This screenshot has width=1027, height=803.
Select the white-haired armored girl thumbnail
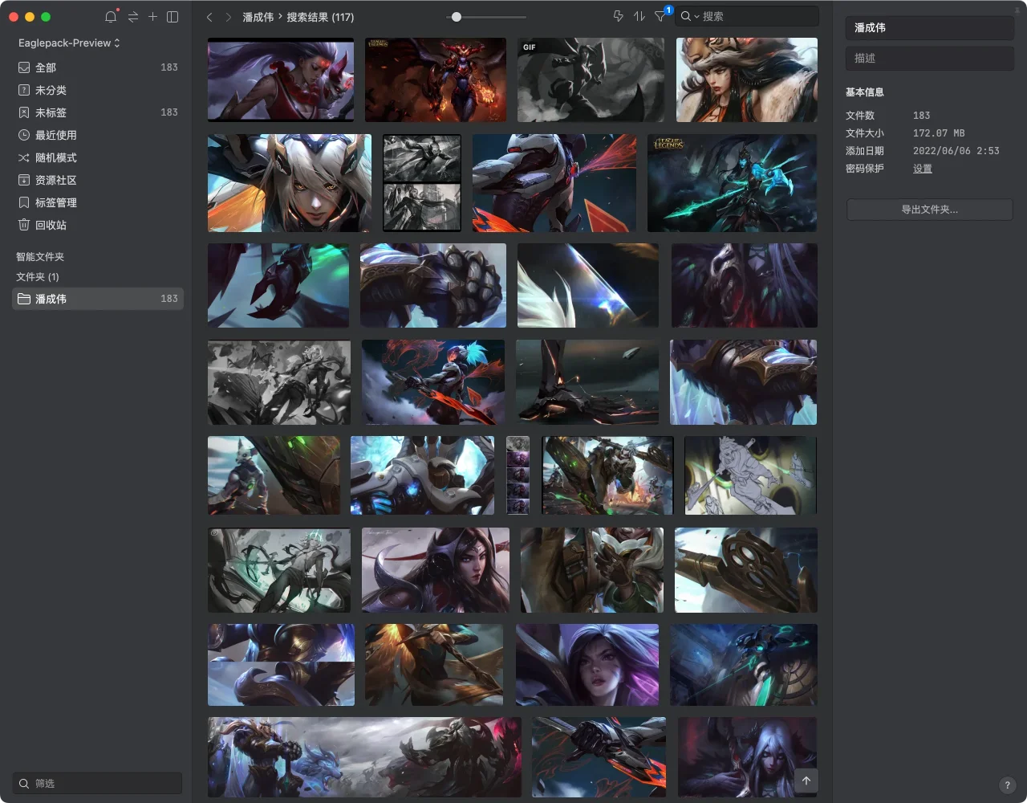290,183
